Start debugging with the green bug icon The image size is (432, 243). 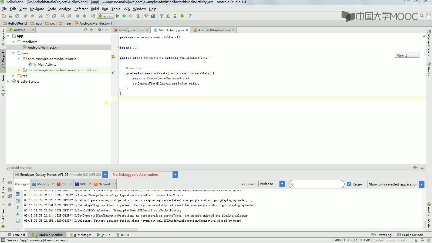(124, 16)
